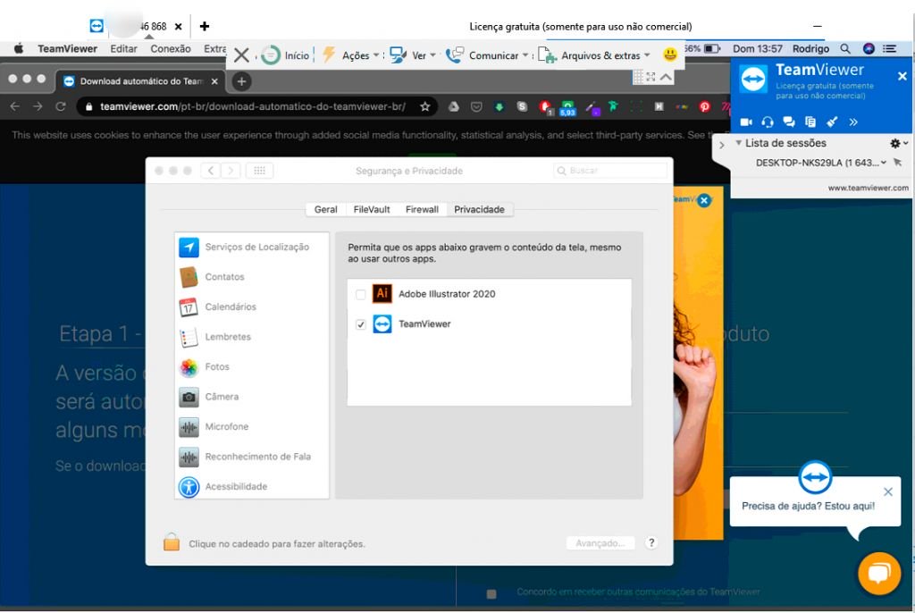Go back in System Preferences window
Image resolution: width=915 pixels, height=613 pixels.
pyautogui.click(x=211, y=171)
